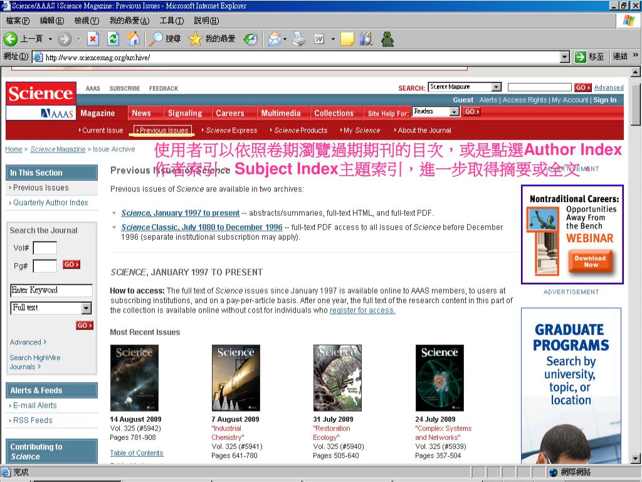Screen dimensions: 642x482
Task: Open the Science Magazine search scope dropdown
Action: pyautogui.click(x=497, y=87)
